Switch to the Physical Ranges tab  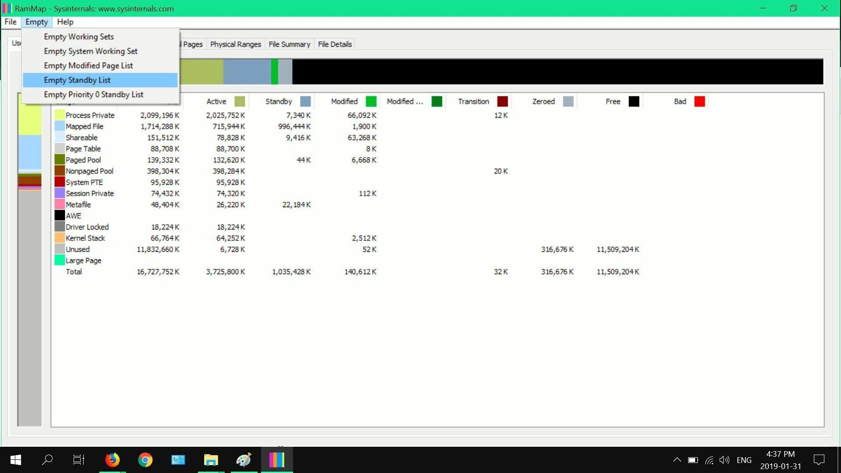235,44
